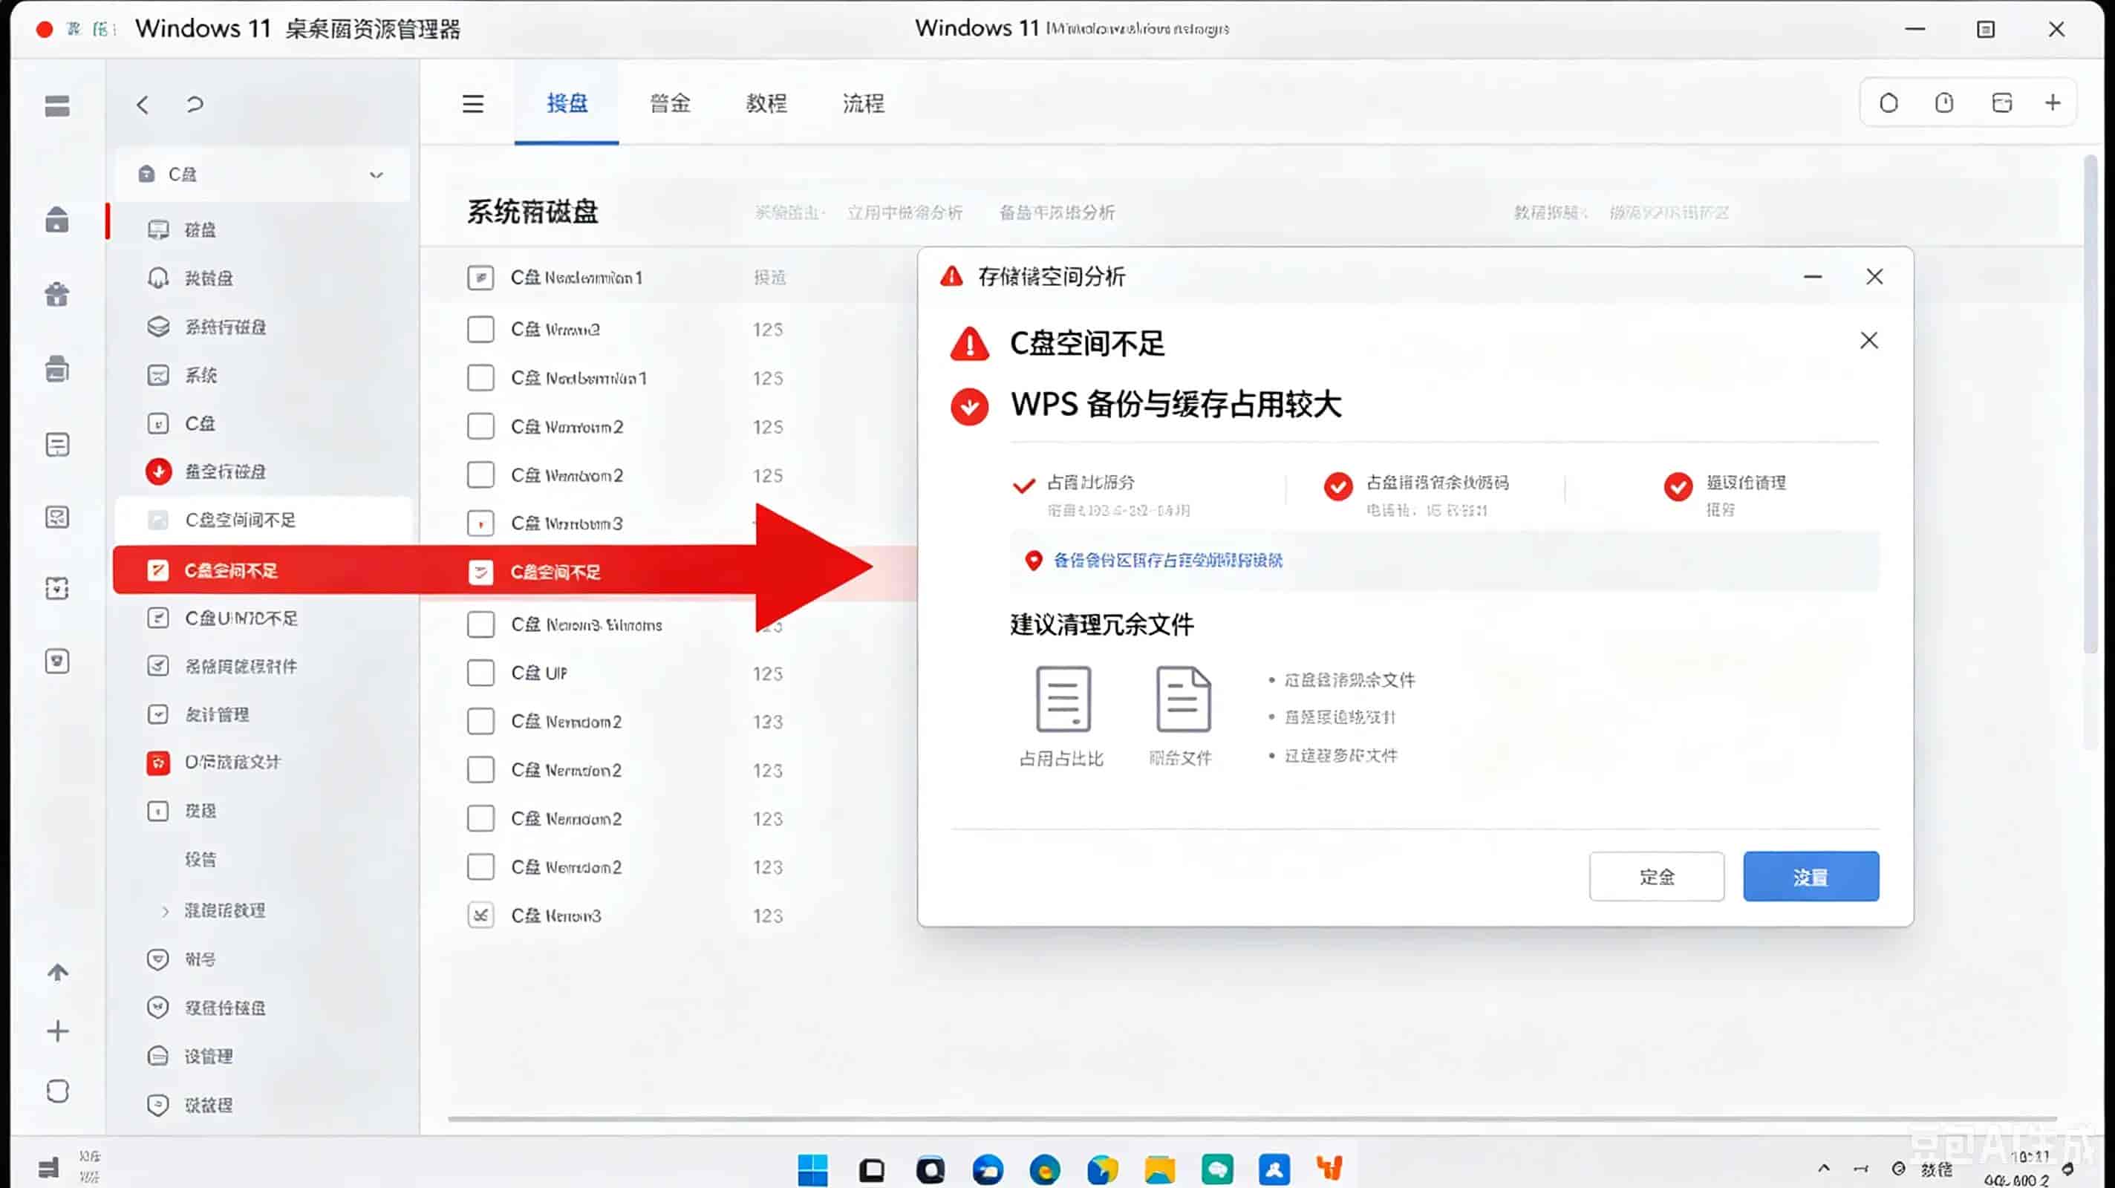This screenshot has width=2115, height=1188.
Task: Check the box for C盘 Wemdom2 row
Action: 481,867
